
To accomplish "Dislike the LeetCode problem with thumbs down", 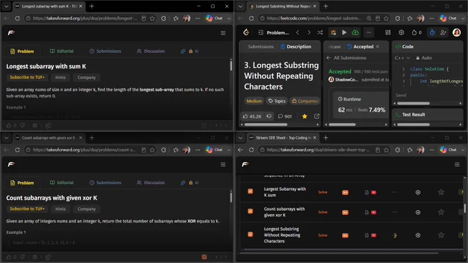I will pos(269,116).
